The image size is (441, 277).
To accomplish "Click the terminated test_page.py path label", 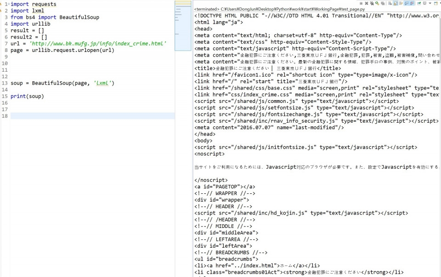I will tap(280, 9).
